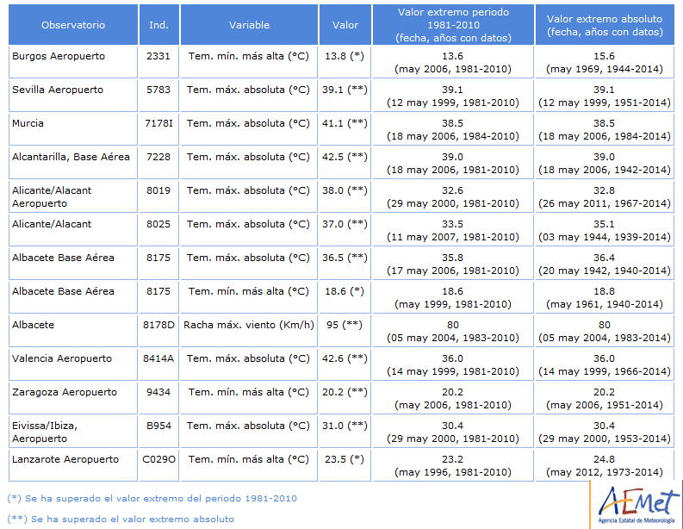Click the Variable column header

point(249,25)
